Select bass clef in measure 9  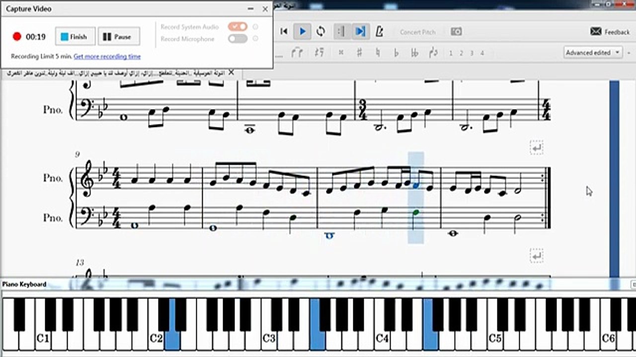pos(86,216)
